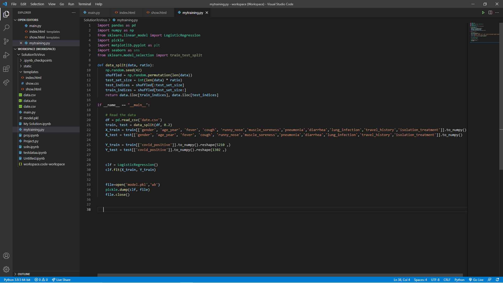Split the editor to the right

point(490,13)
